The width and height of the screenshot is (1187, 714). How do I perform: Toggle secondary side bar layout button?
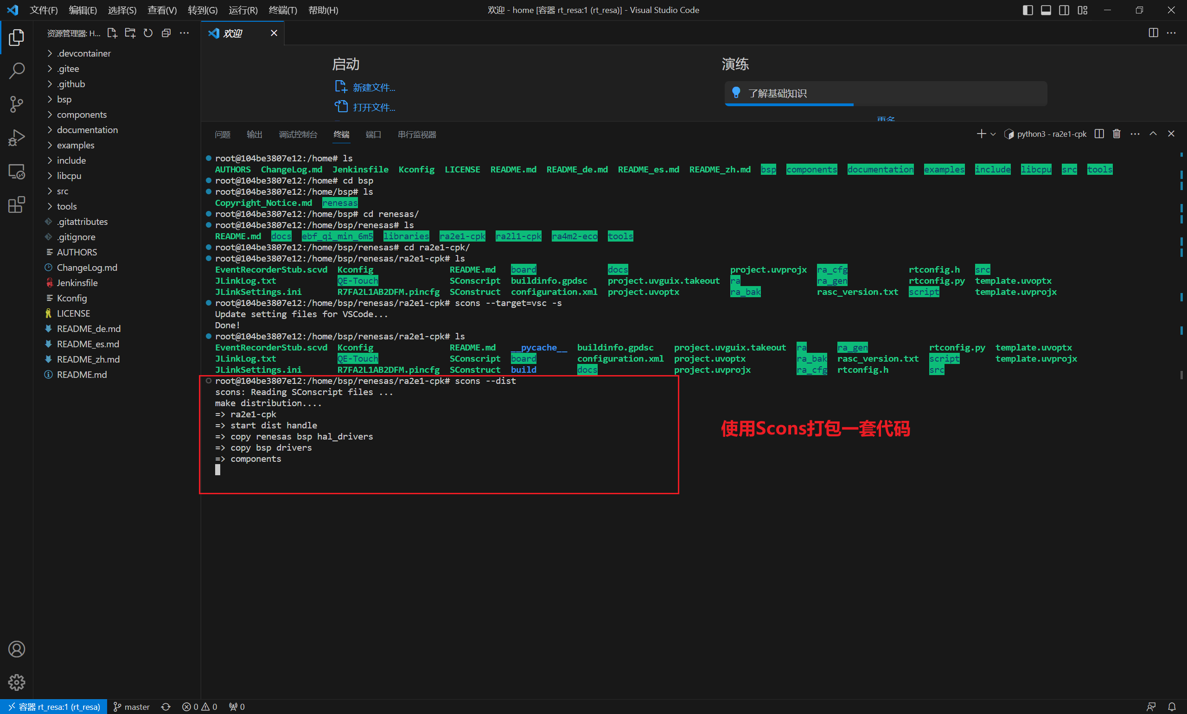pyautogui.click(x=1064, y=10)
